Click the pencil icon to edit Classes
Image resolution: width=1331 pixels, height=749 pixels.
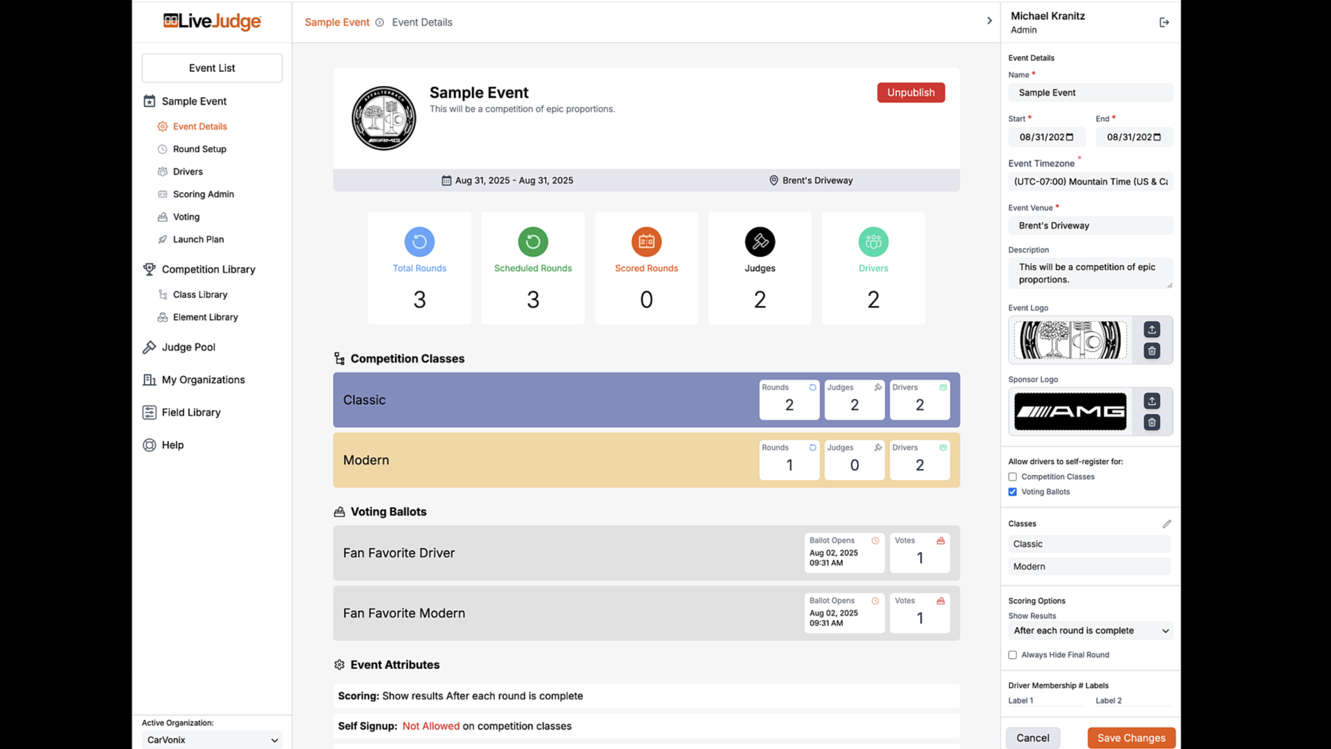[1167, 524]
